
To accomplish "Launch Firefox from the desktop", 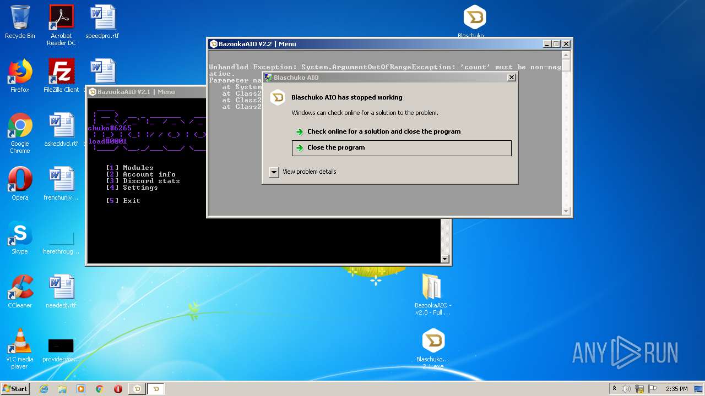I will point(20,76).
